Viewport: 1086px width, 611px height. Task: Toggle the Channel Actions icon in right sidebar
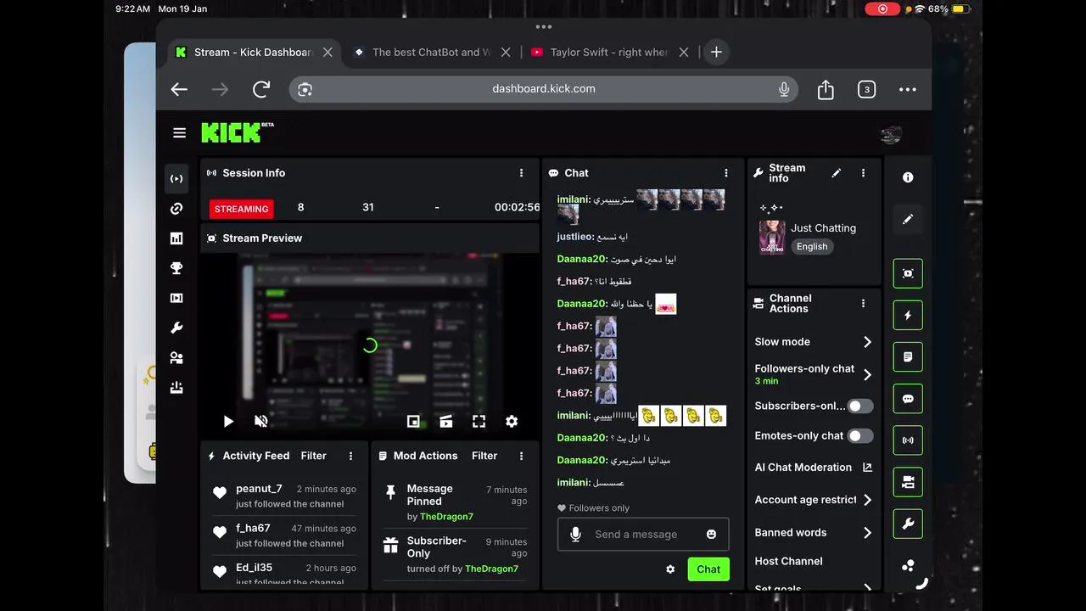pos(908,482)
